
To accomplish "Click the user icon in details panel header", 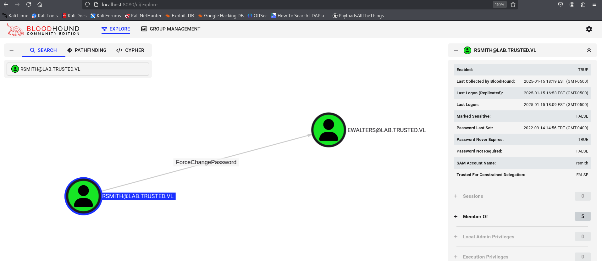I will [x=467, y=50].
